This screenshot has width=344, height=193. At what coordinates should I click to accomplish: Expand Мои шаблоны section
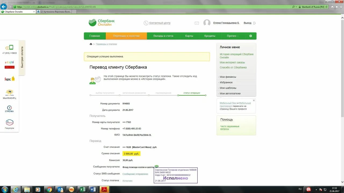[x=236, y=88]
